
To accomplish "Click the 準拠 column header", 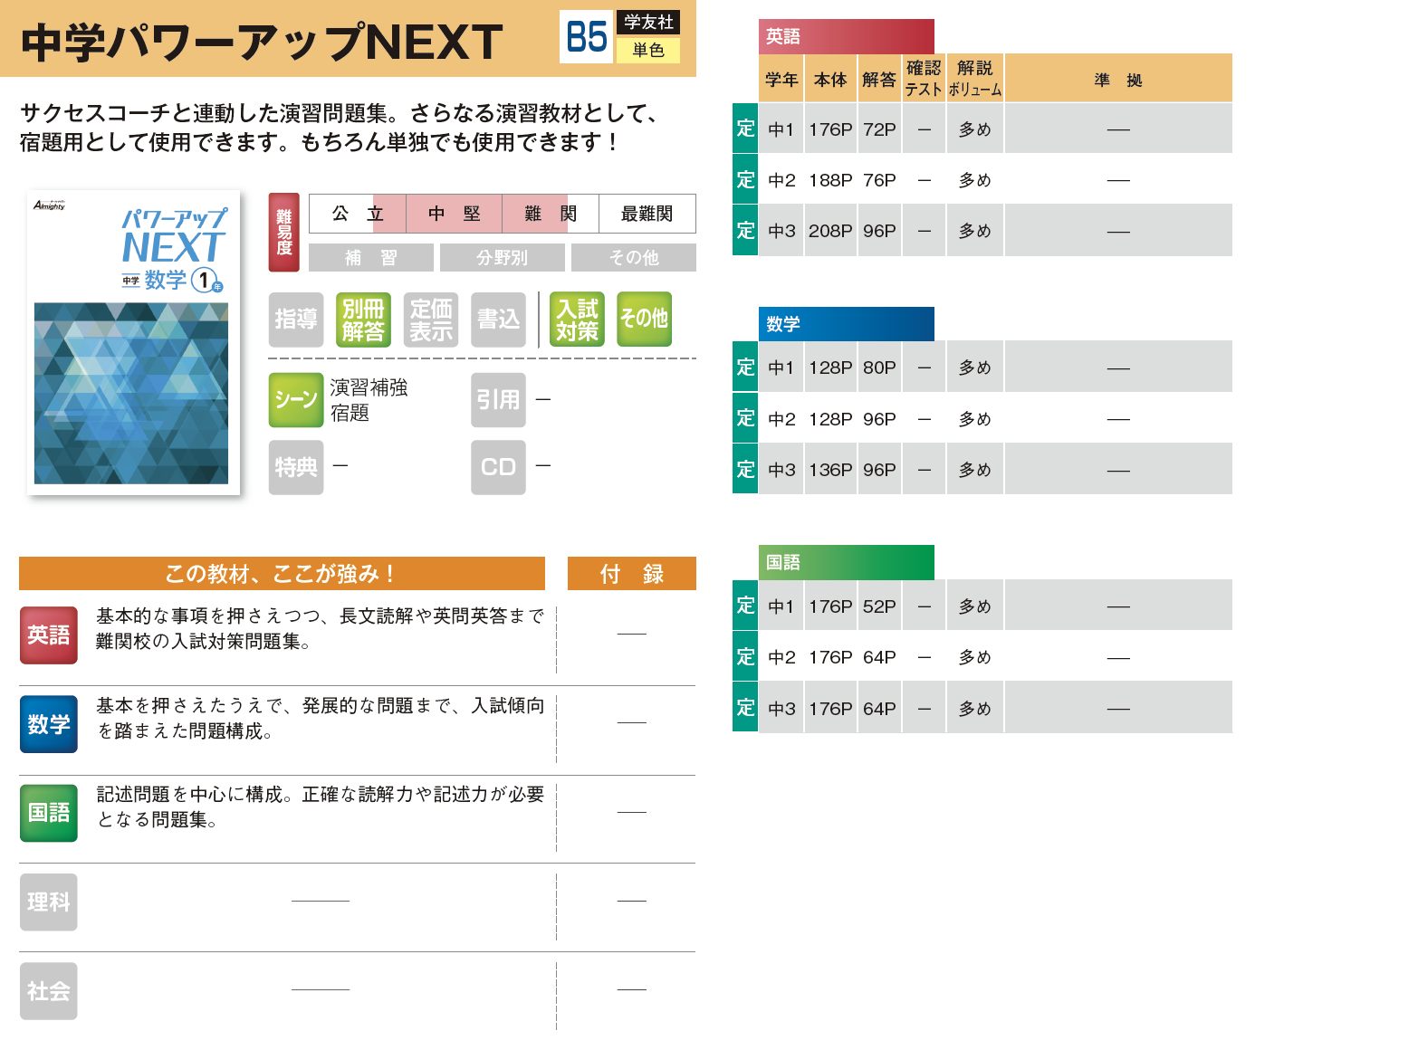I will click(x=1118, y=80).
